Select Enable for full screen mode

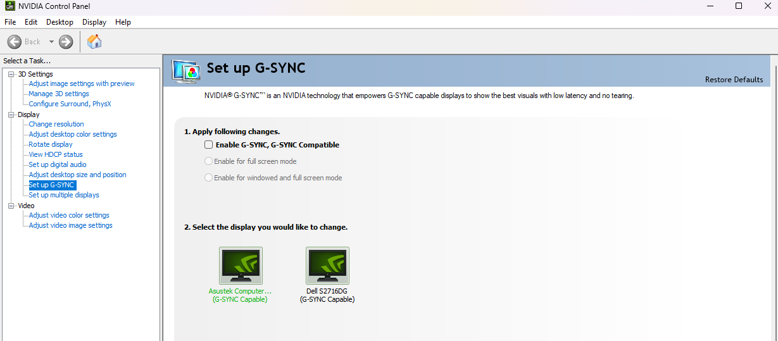[209, 161]
